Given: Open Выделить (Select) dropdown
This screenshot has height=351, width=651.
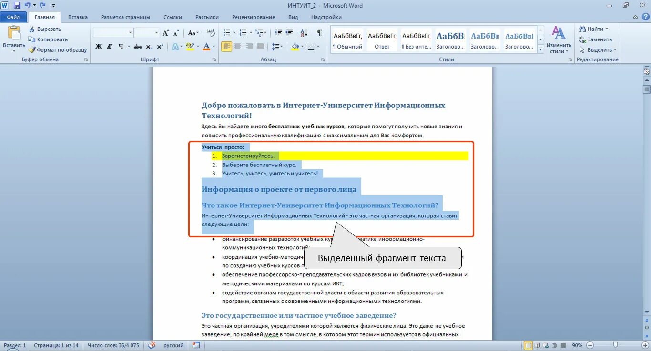Looking at the screenshot, I should 598,50.
